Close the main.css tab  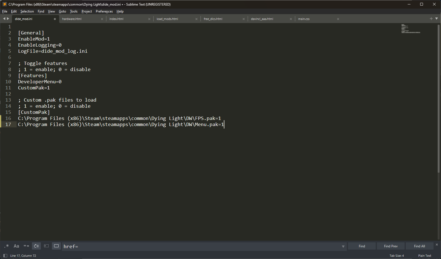(338, 19)
